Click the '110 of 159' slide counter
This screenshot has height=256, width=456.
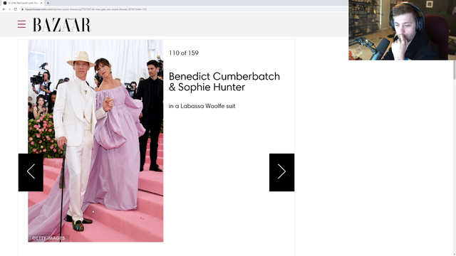coord(184,53)
